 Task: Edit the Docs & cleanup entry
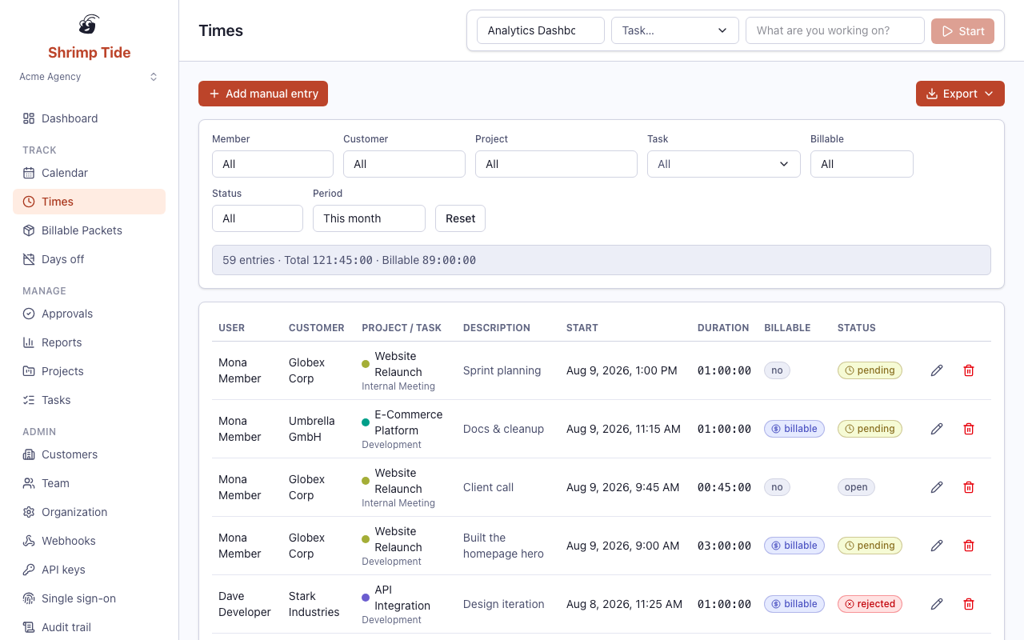pos(937,429)
